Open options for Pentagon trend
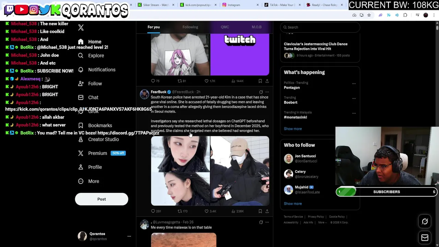The width and height of the screenshot is (439, 247). [354, 84]
